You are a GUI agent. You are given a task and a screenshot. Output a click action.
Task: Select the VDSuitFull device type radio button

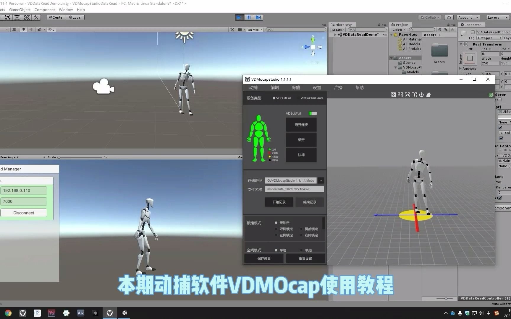tap(274, 98)
